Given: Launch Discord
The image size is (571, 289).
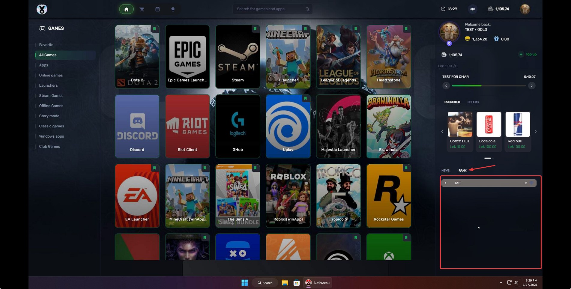Looking at the screenshot, I should coord(137,126).
